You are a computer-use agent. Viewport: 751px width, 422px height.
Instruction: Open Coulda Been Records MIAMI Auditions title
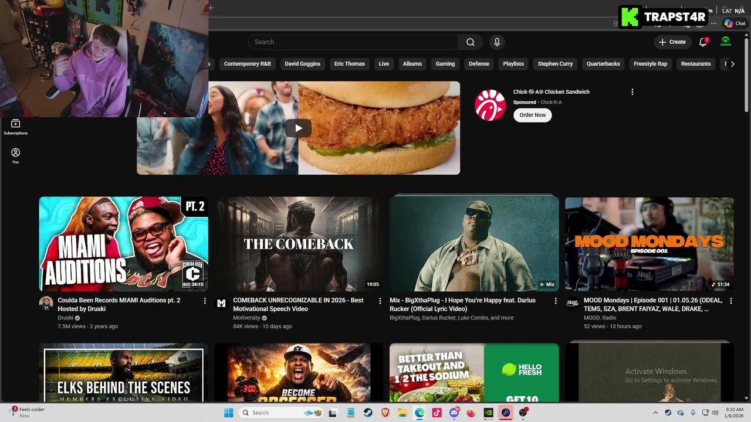[x=119, y=304]
